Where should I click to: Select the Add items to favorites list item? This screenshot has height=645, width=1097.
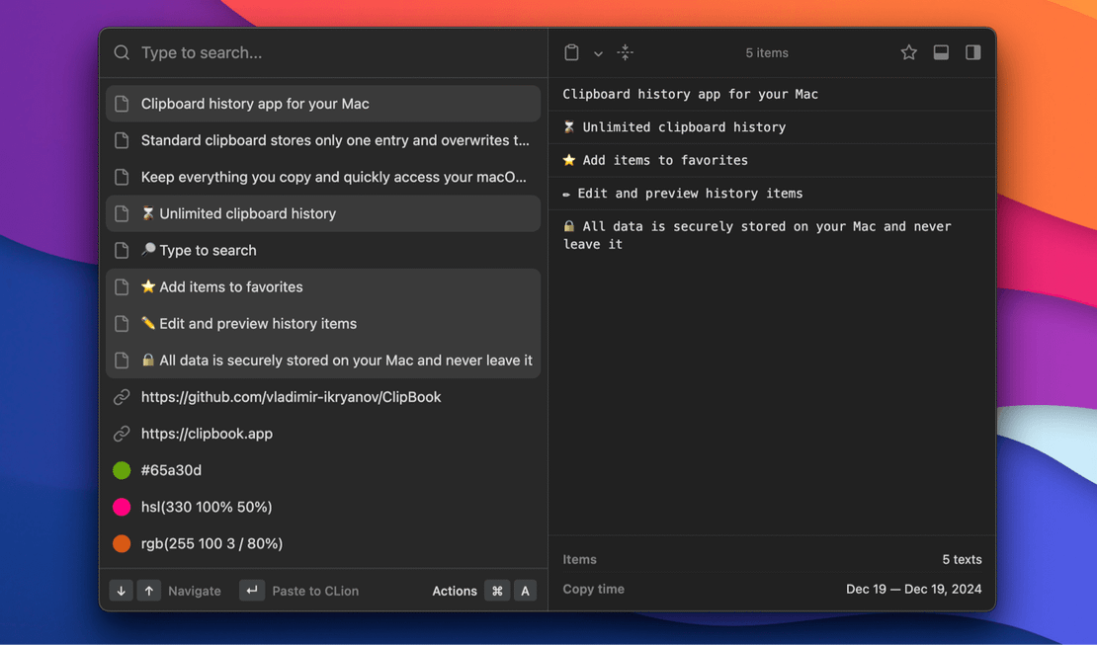coord(323,286)
